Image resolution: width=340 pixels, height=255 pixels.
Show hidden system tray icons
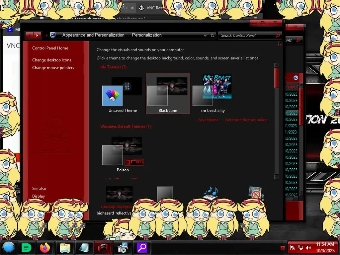tap(282, 248)
